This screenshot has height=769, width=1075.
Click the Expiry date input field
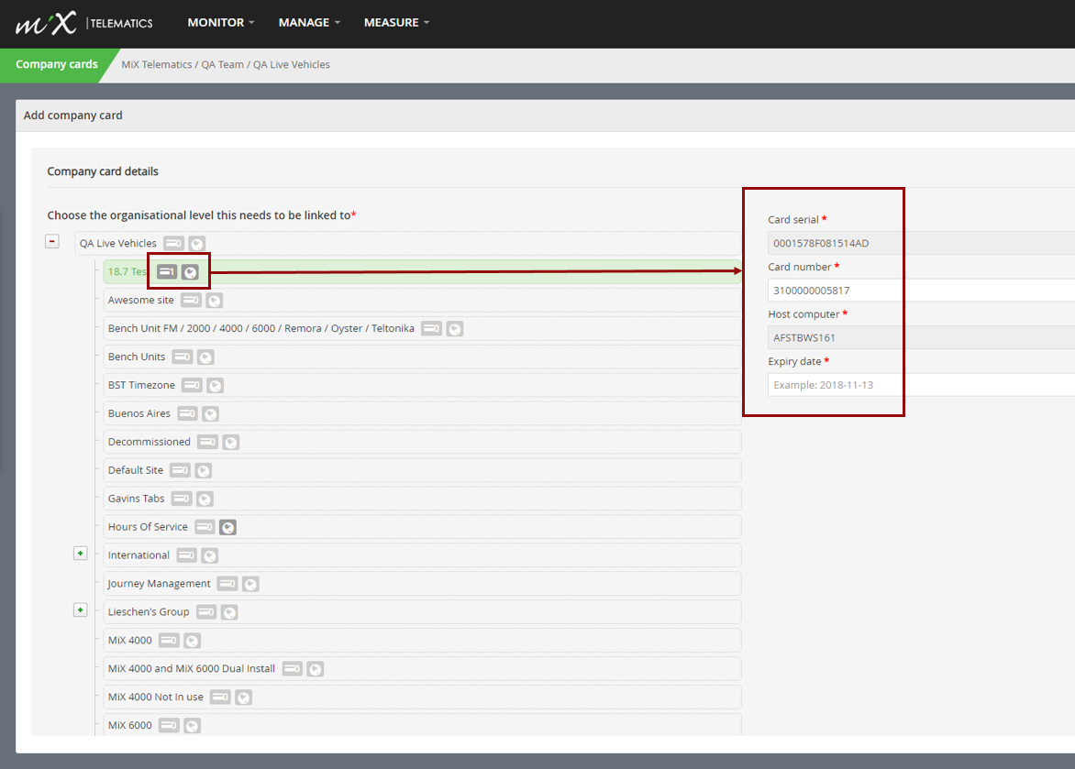pos(921,385)
